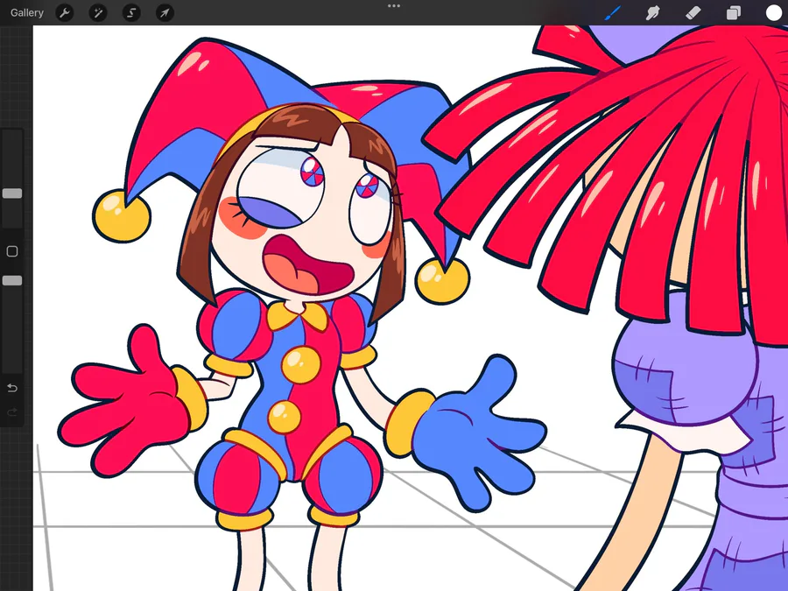The height and width of the screenshot is (591, 788).
Task: Select the Brush tool
Action: click(x=612, y=12)
